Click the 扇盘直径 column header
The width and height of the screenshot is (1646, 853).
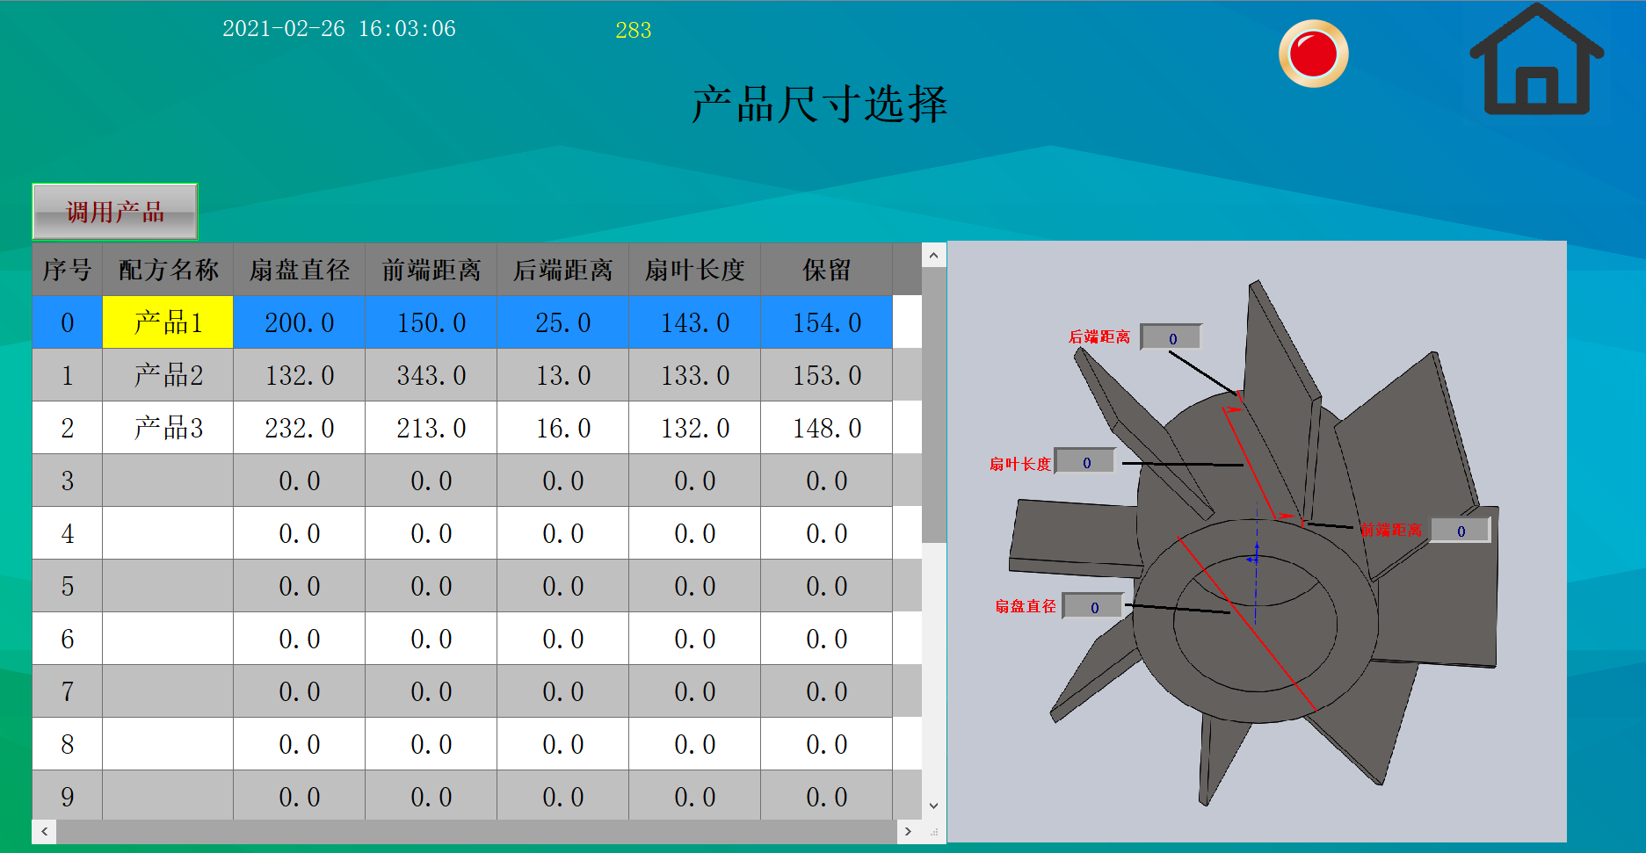299,270
